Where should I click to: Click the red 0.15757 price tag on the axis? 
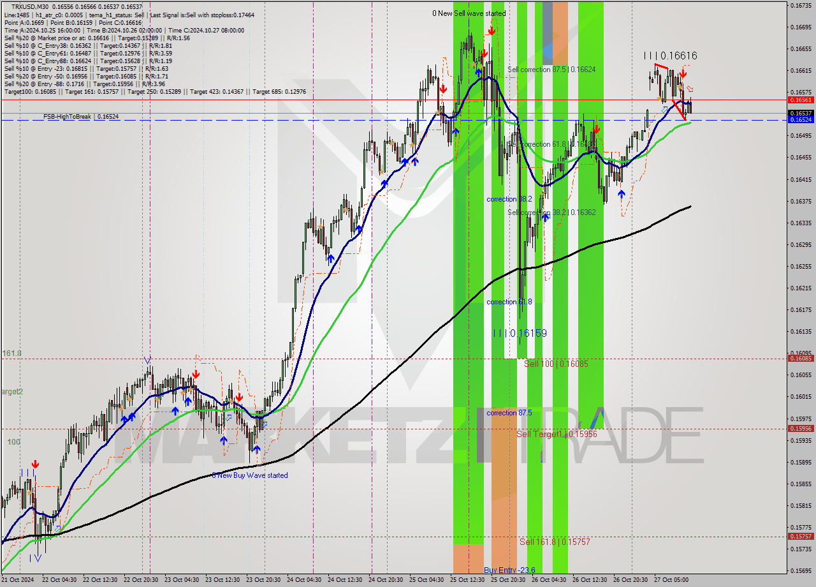click(x=801, y=537)
